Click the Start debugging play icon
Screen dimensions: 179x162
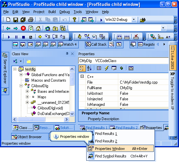click(x=9, y=37)
